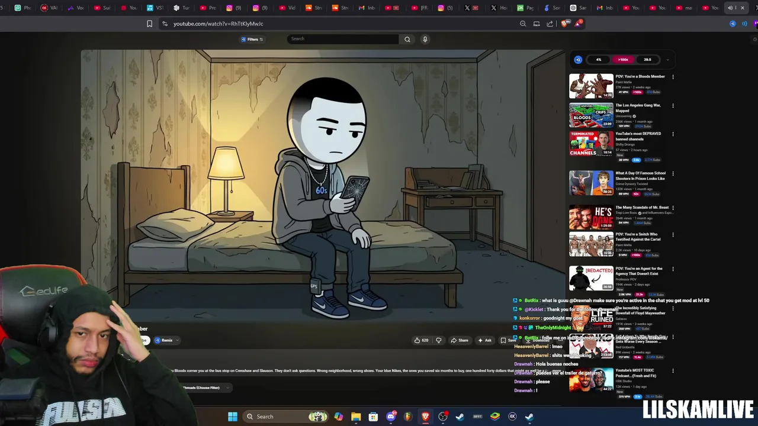Save the video to a playlist

508,340
